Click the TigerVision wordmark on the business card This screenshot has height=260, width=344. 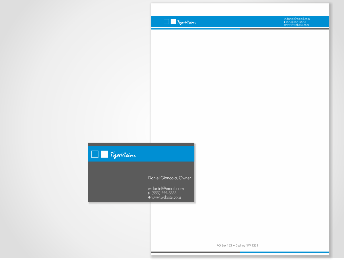123,155
